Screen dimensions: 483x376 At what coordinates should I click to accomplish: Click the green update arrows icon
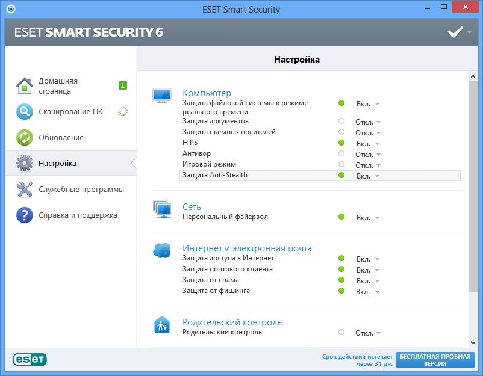[x=25, y=138]
